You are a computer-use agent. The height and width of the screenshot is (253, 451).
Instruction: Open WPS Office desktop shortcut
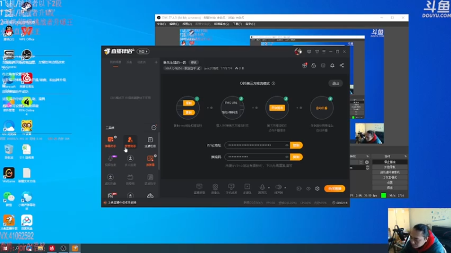point(26,33)
